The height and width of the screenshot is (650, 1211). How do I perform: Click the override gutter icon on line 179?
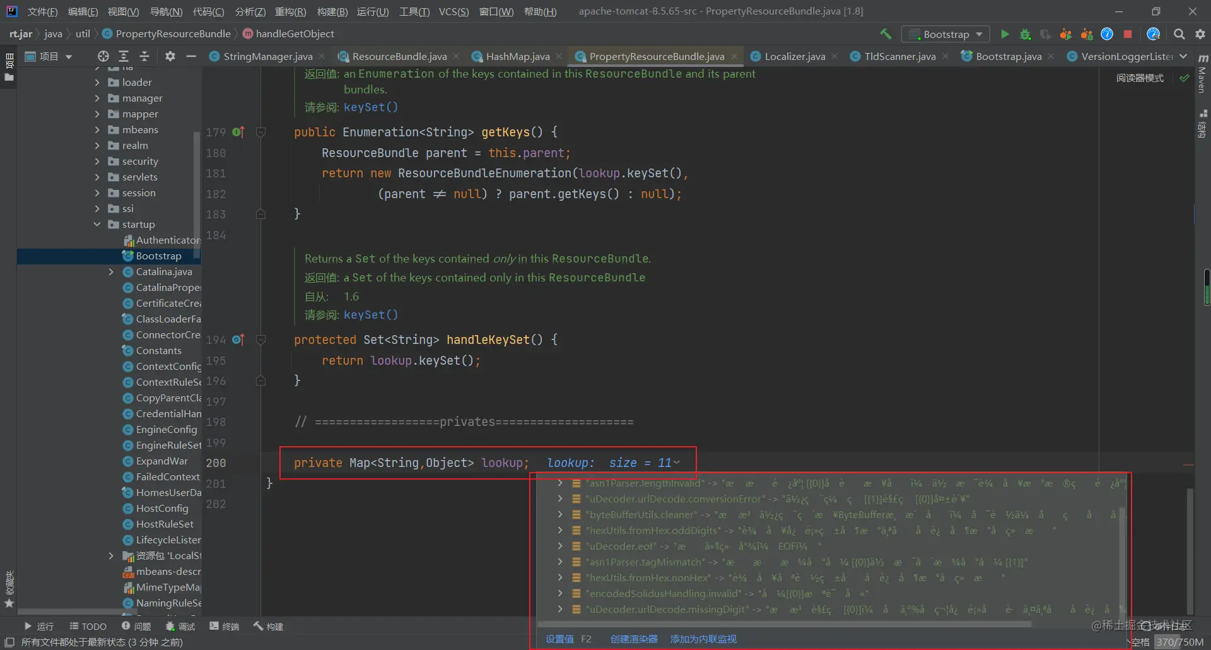[x=238, y=132]
